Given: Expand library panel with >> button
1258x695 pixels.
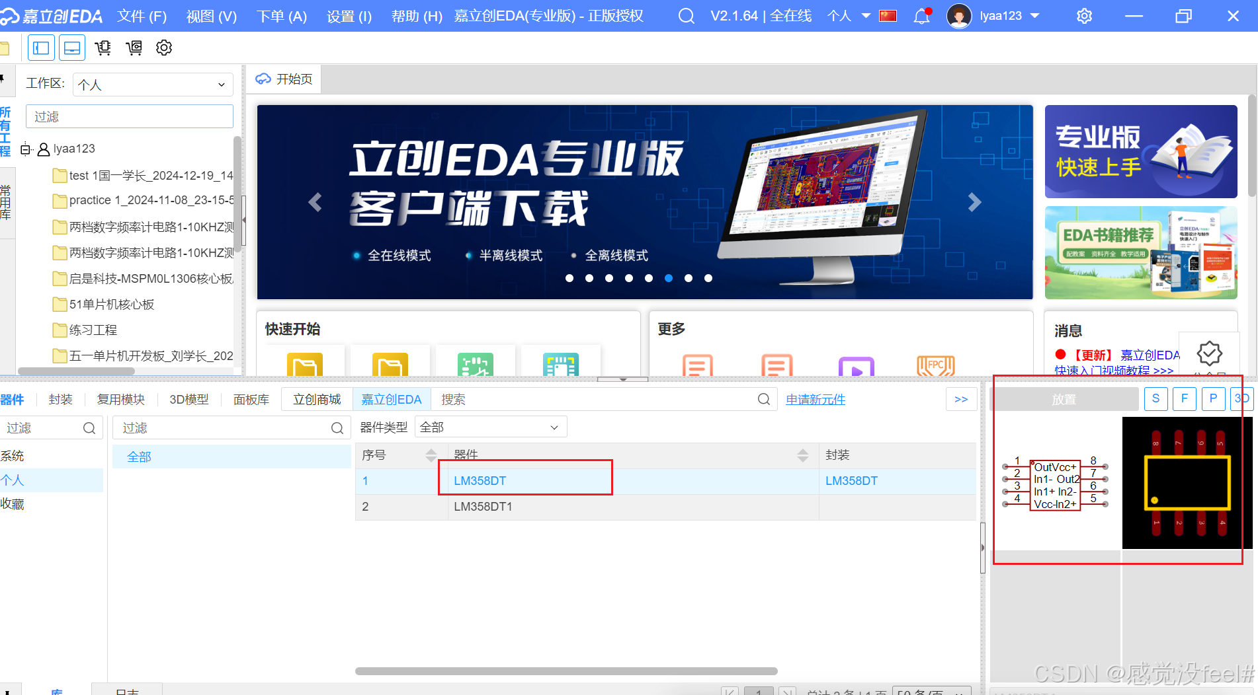Looking at the screenshot, I should (x=961, y=400).
